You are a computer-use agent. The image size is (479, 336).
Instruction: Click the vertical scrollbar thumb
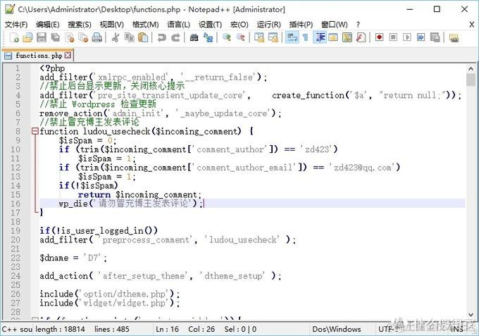(x=471, y=80)
